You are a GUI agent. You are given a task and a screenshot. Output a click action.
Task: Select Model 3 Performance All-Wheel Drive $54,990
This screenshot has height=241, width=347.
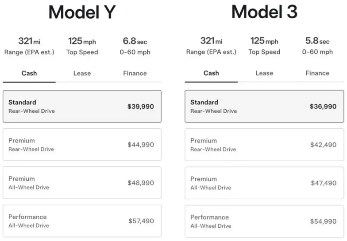[x=264, y=221]
